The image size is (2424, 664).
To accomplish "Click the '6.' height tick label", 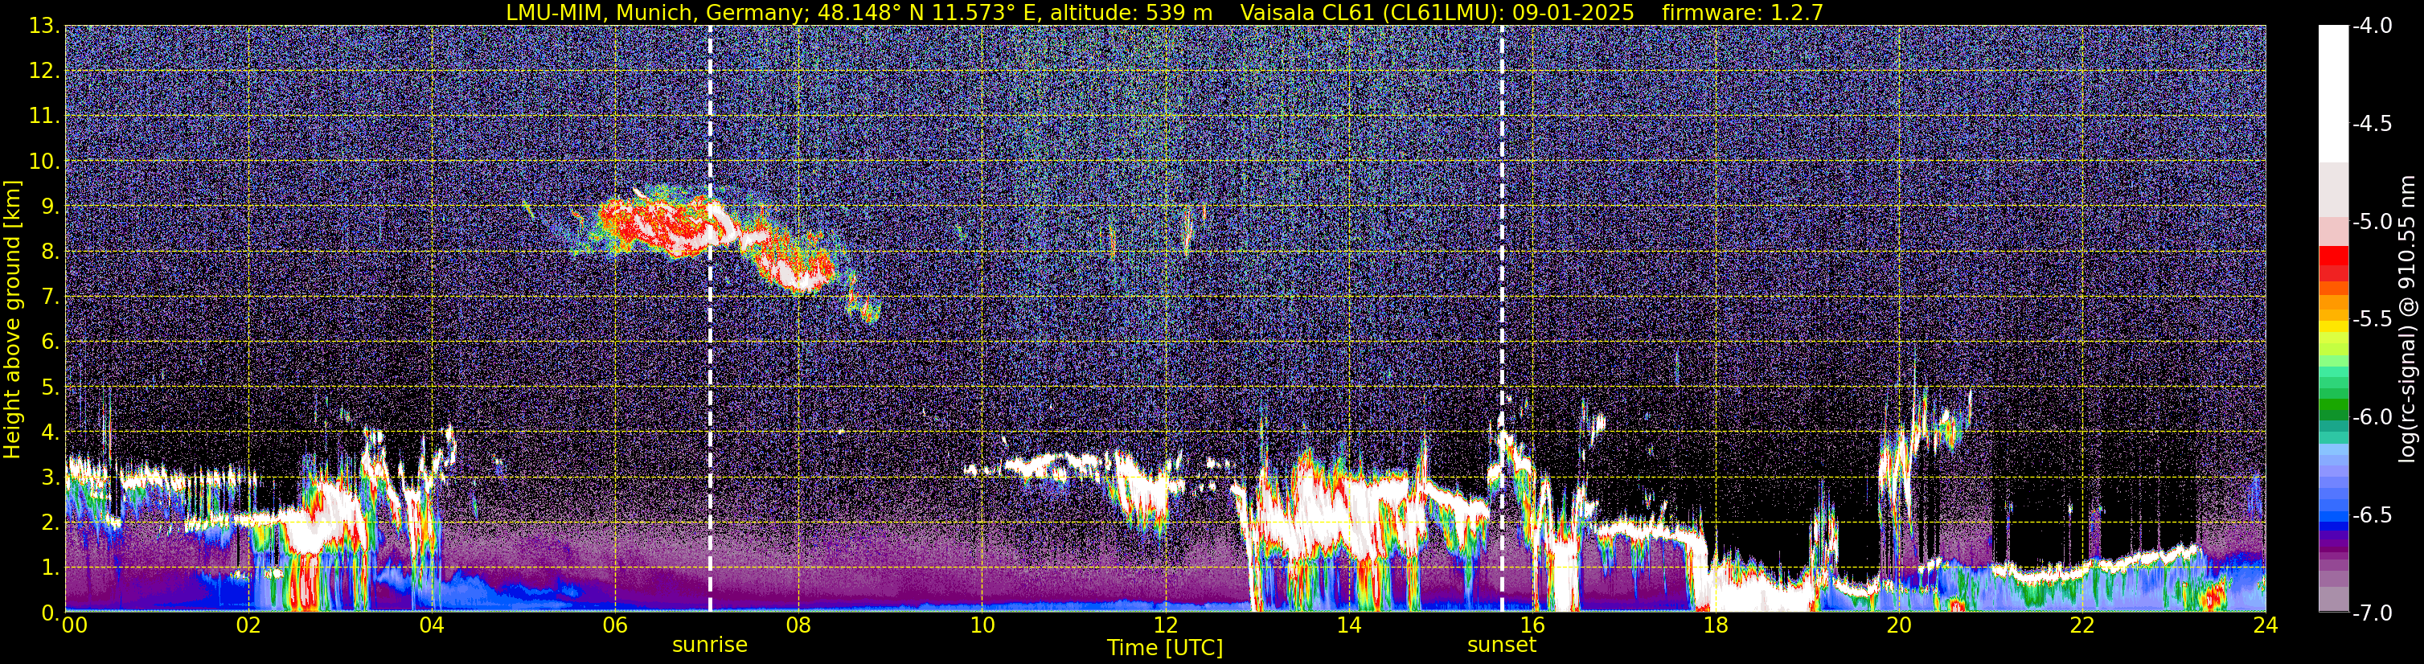I will [51, 342].
